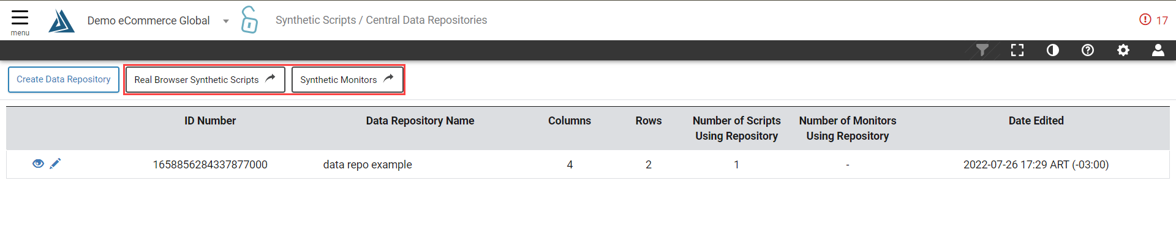
Task: Click Create Data Repository button
Action: pyautogui.click(x=64, y=79)
